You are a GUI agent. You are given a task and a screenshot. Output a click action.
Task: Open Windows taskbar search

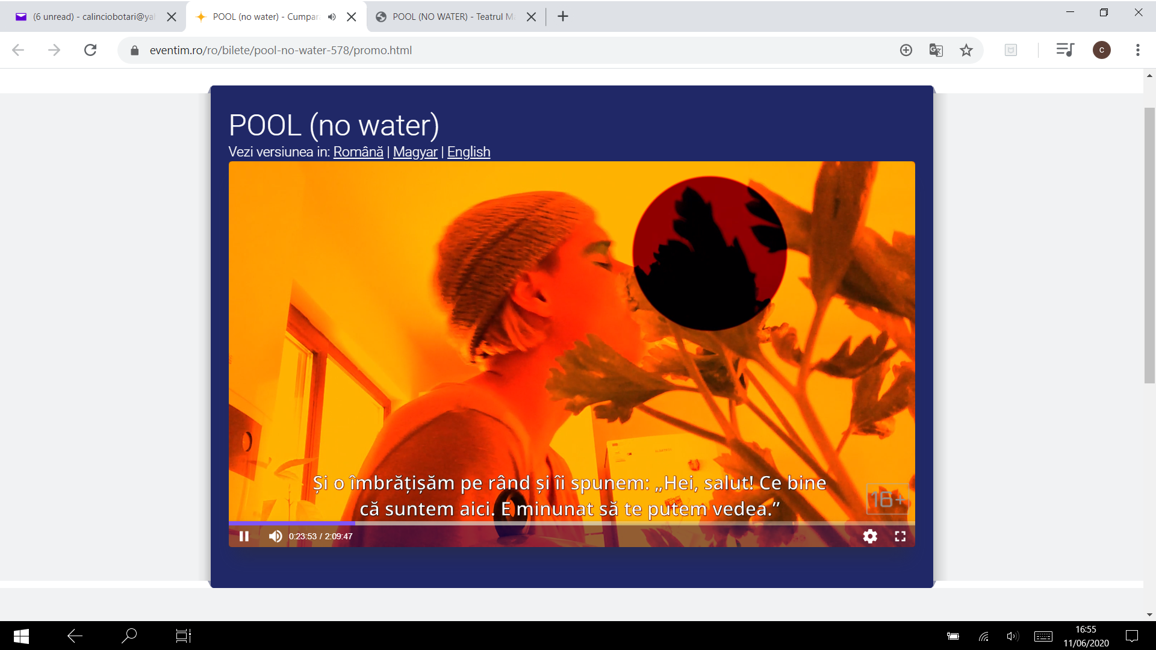tap(129, 636)
